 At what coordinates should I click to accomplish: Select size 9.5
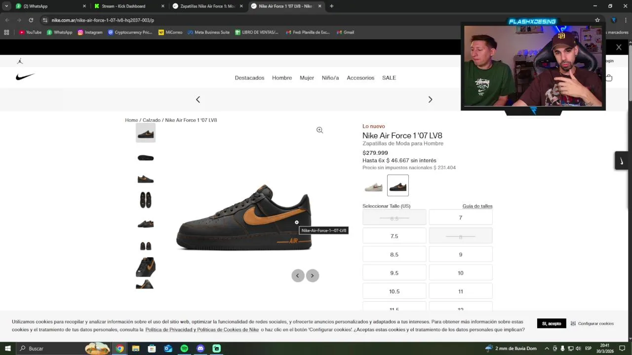[x=394, y=273]
